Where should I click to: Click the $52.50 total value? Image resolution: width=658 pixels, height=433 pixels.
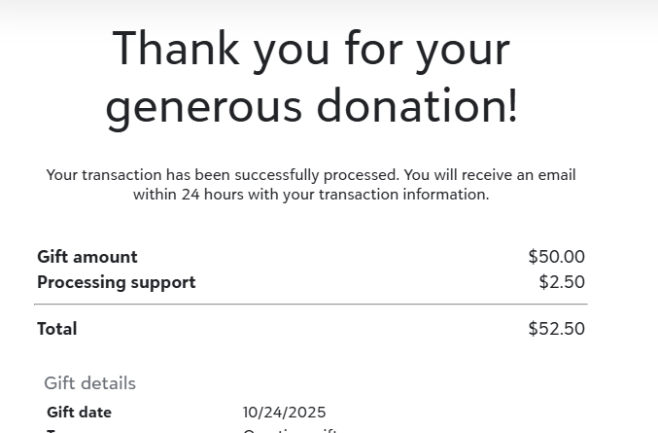tap(556, 329)
